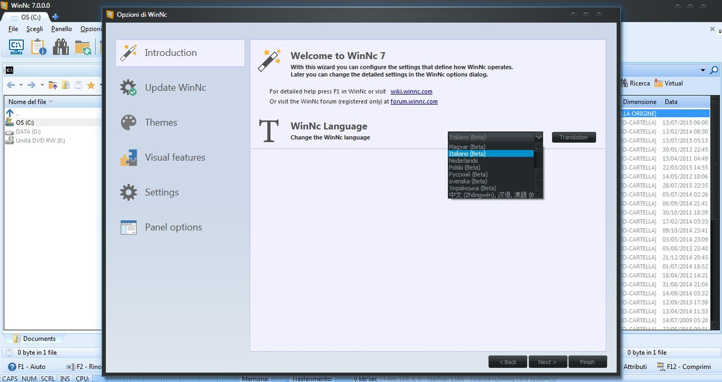Click the Ricerca button in right panel
Screen dimensions: 722x382
(x=636, y=83)
